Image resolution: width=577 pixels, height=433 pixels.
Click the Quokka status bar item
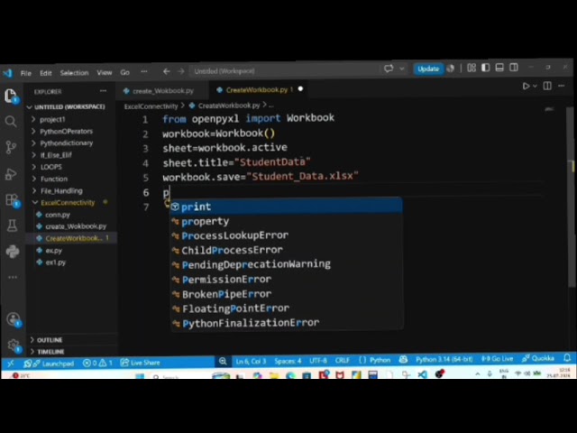coord(538,358)
